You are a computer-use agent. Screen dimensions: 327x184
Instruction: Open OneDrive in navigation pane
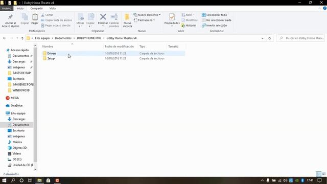16,106
